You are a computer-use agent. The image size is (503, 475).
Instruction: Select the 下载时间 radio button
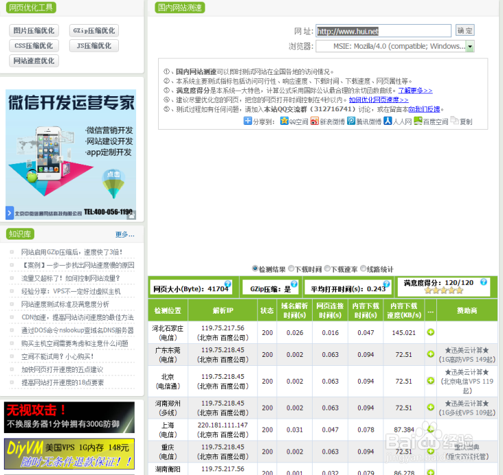(291, 268)
